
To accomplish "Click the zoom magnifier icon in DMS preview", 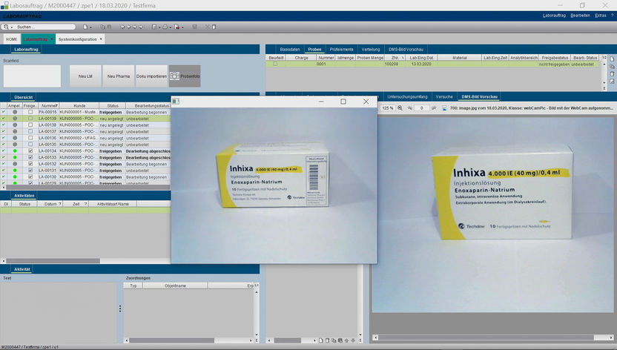I will 400,108.
